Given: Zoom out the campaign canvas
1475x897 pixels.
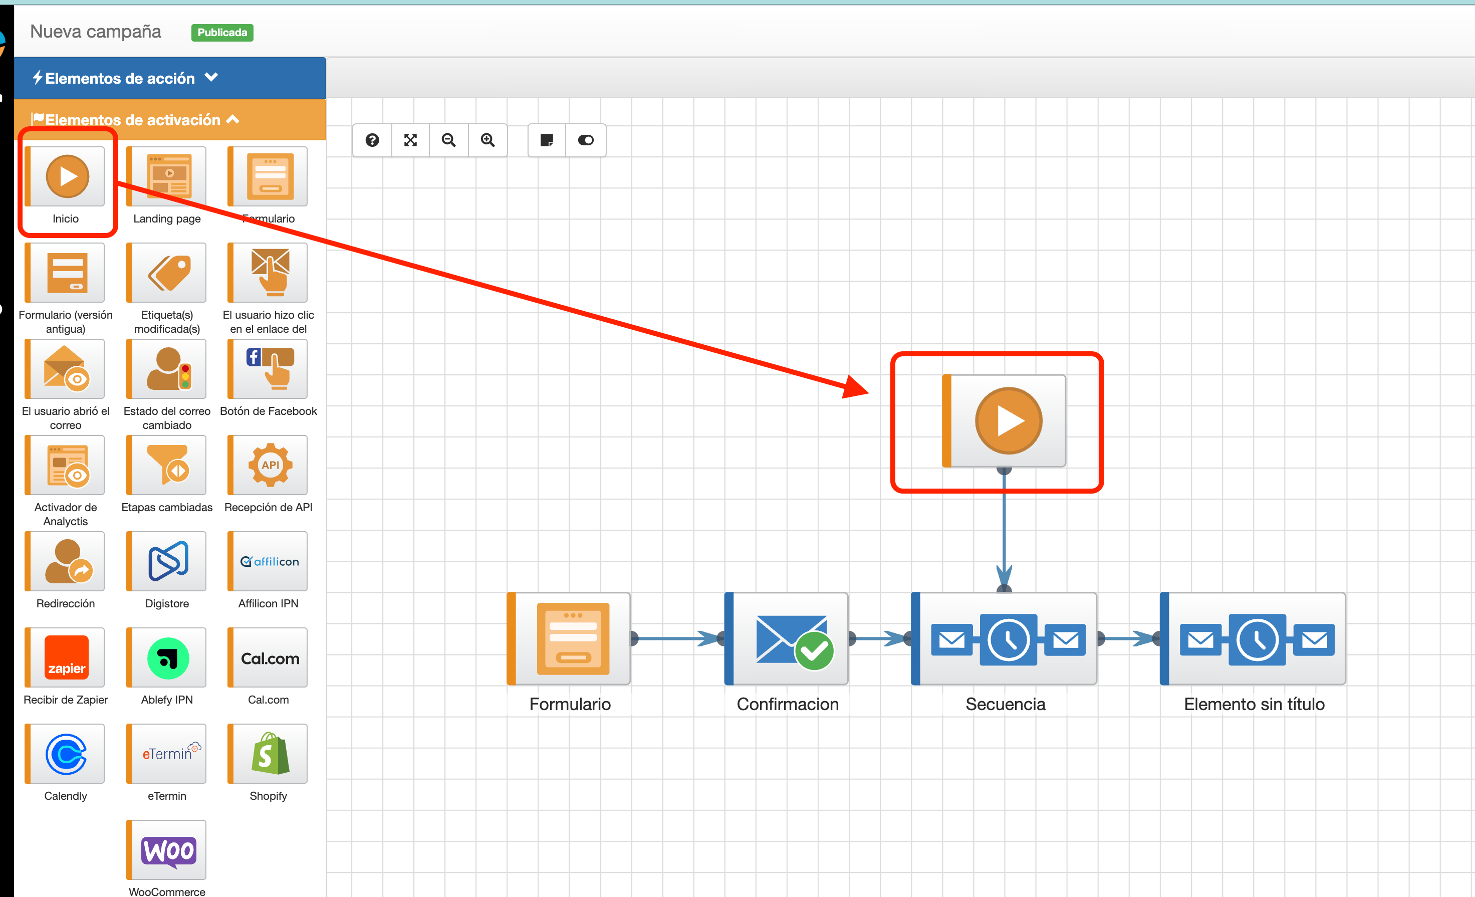Looking at the screenshot, I should coord(449,140).
